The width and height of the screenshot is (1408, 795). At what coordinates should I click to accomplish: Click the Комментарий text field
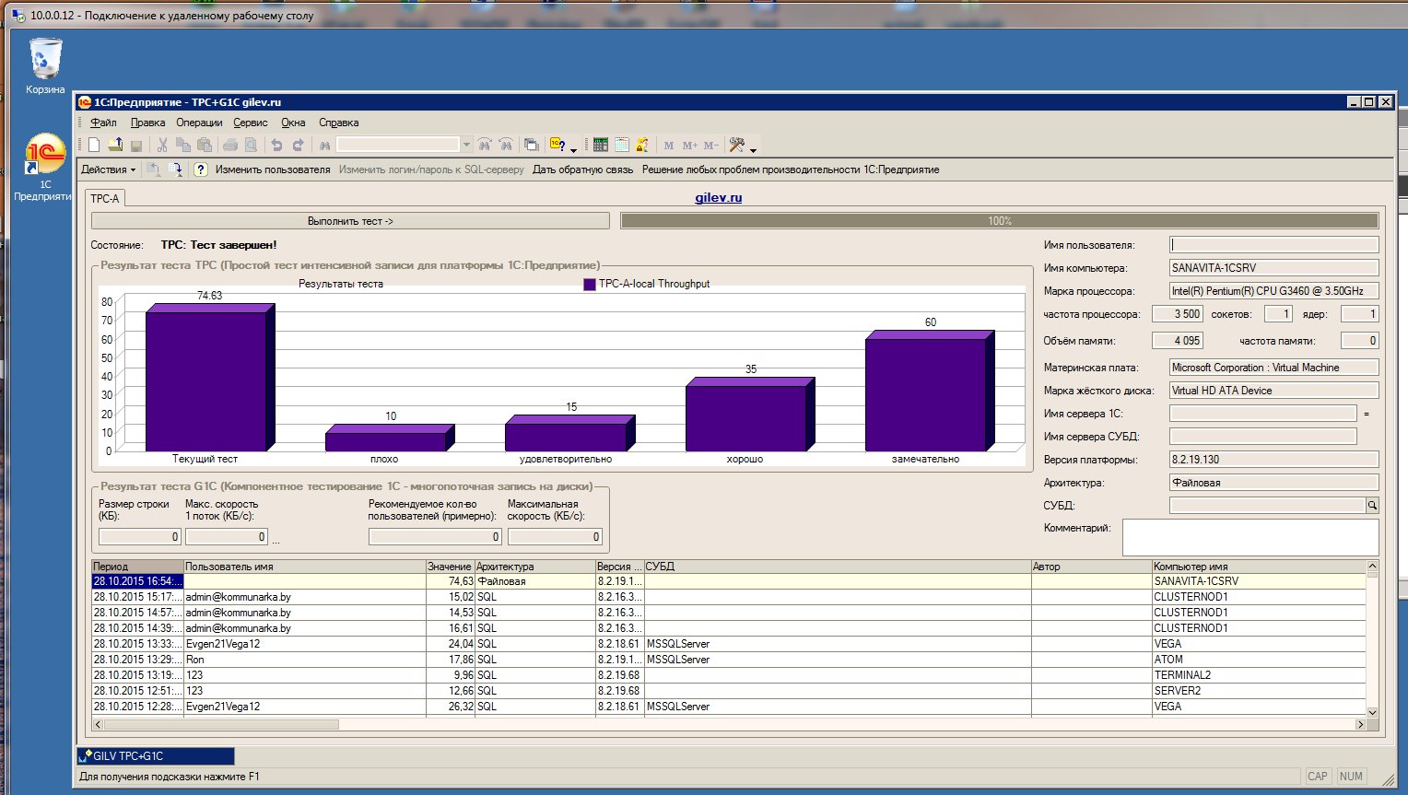[1250, 537]
